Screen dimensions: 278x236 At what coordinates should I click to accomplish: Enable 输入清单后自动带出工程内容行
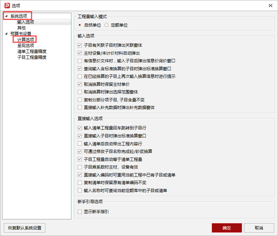tap(79, 143)
